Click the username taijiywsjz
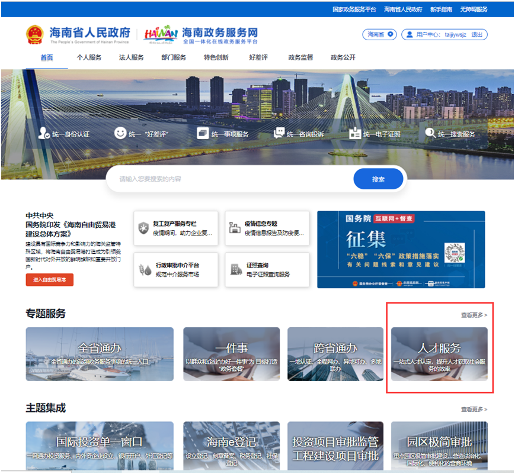The height and width of the screenshot is (474, 515). pyautogui.click(x=455, y=34)
